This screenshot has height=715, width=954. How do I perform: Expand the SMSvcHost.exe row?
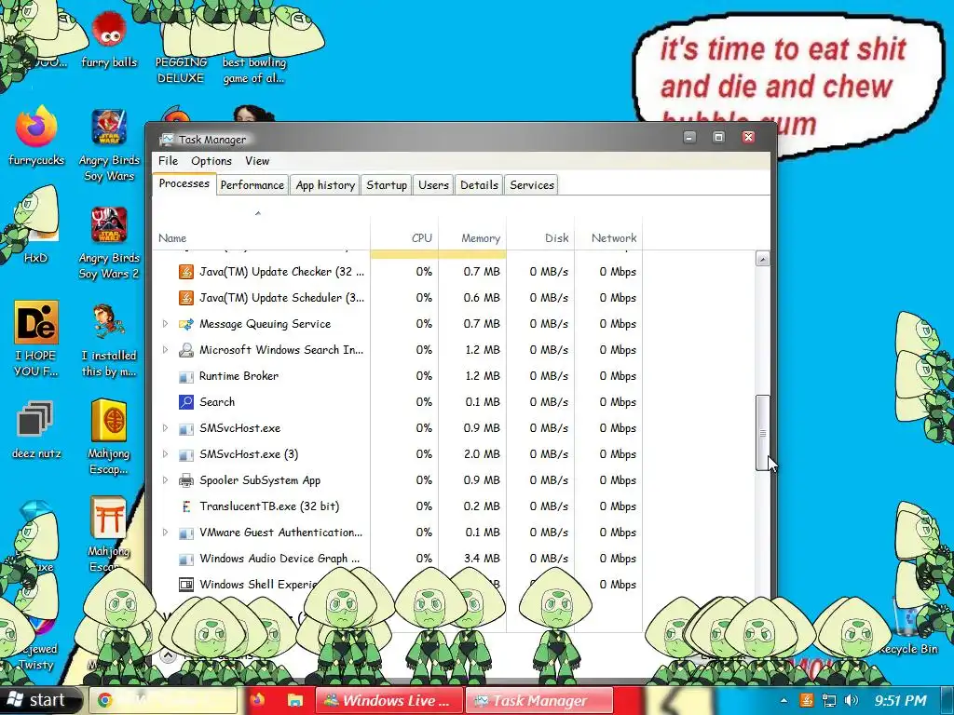(165, 428)
